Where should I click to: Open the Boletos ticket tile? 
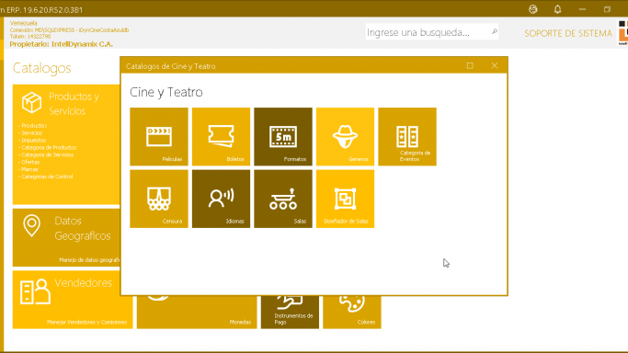pyautogui.click(x=221, y=136)
